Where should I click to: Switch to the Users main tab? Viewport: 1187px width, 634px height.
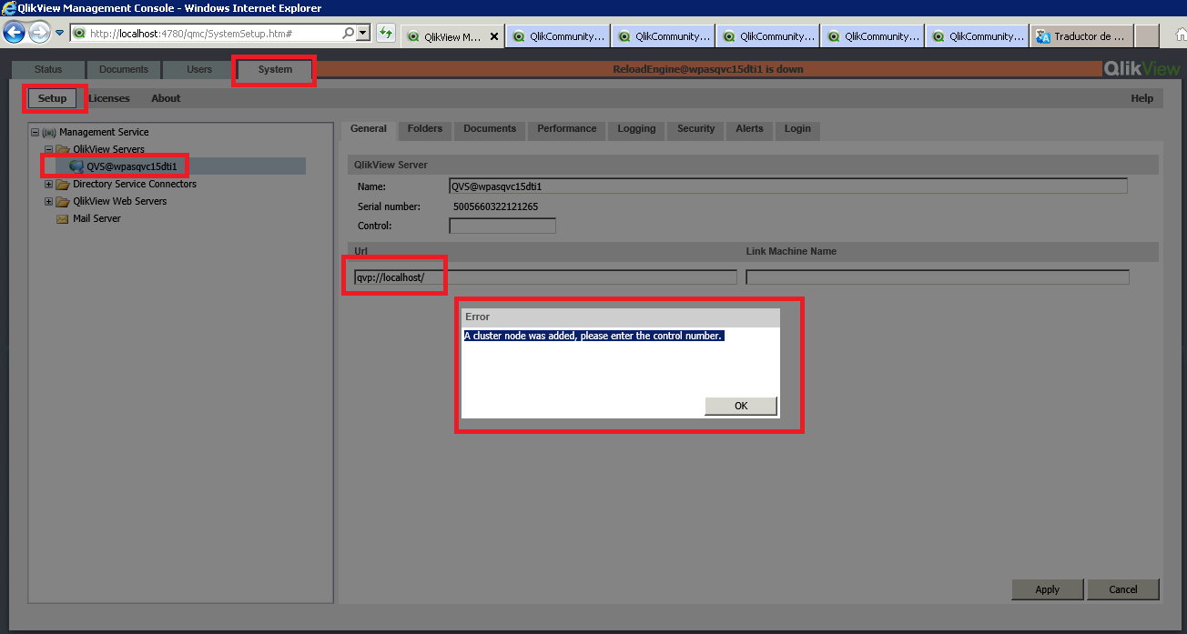pyautogui.click(x=199, y=69)
